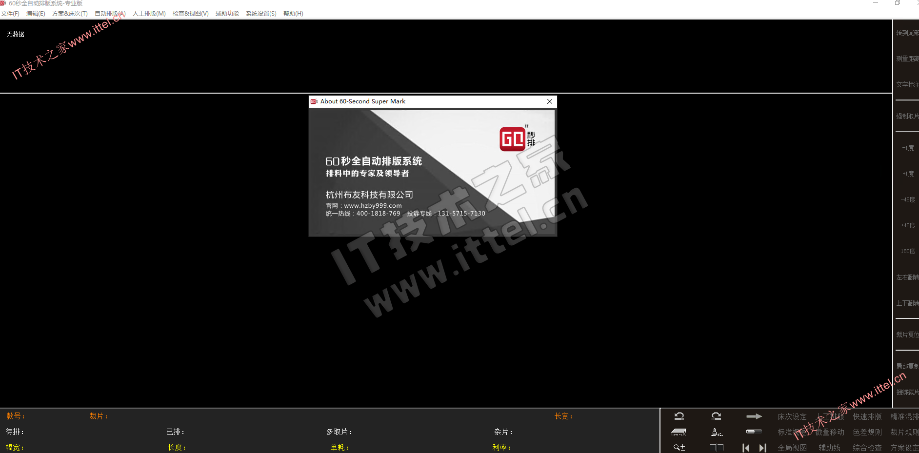The image size is (919, 453).
Task: Open the 文件(F) menu
Action: click(10, 14)
